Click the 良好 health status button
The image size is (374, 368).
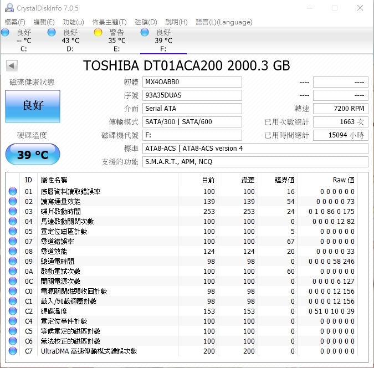coord(33,106)
